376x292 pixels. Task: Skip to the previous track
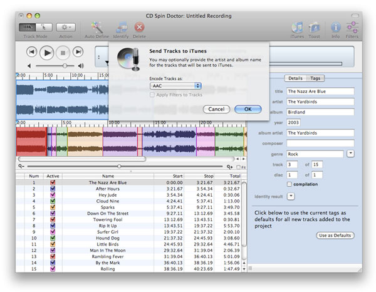pyautogui.click(x=31, y=52)
